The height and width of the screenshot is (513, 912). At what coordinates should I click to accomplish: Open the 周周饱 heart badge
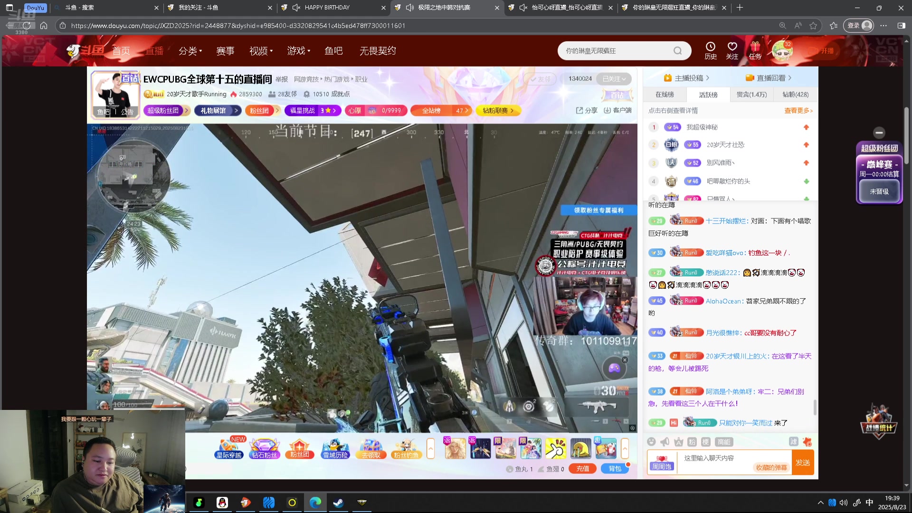(662, 462)
